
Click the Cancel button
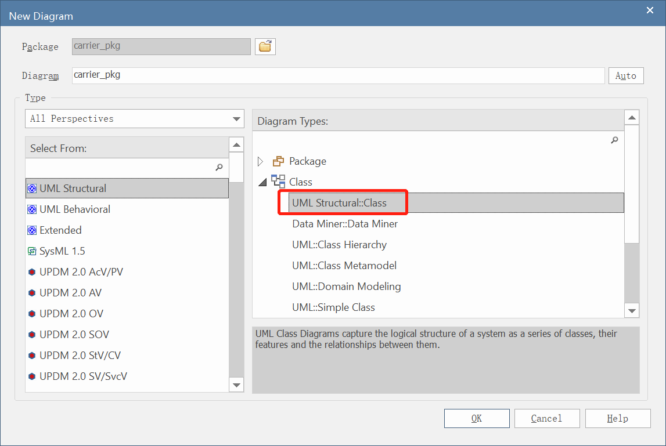547,418
